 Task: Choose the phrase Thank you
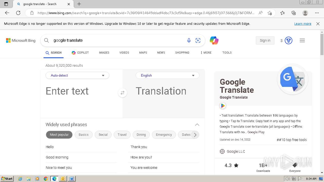[139, 147]
